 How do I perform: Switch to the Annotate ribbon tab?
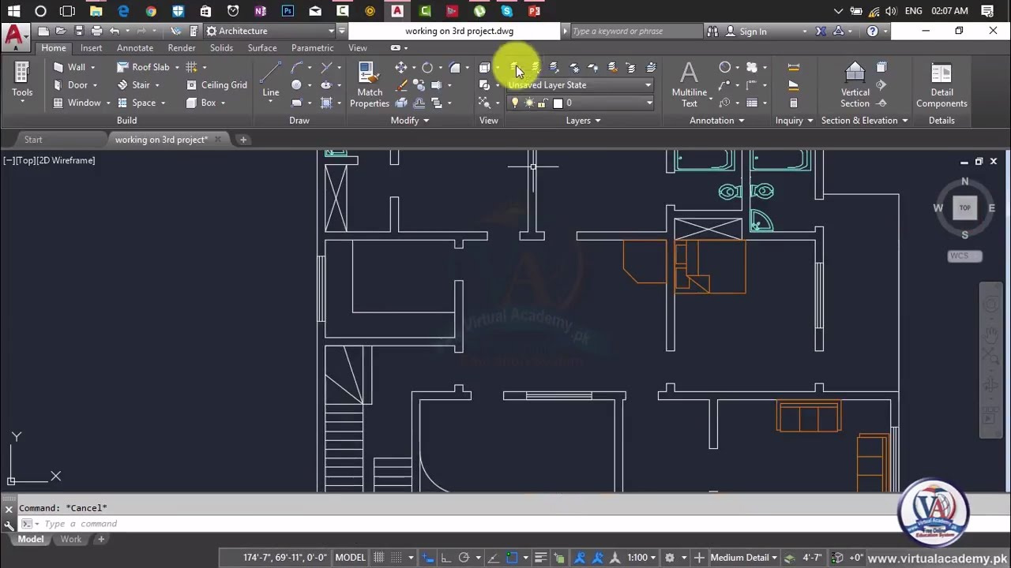click(x=135, y=48)
